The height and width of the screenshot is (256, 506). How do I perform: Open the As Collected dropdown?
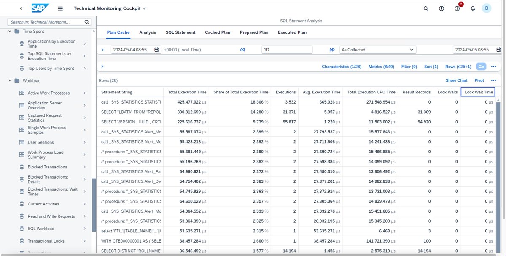pyautogui.click(x=378, y=50)
